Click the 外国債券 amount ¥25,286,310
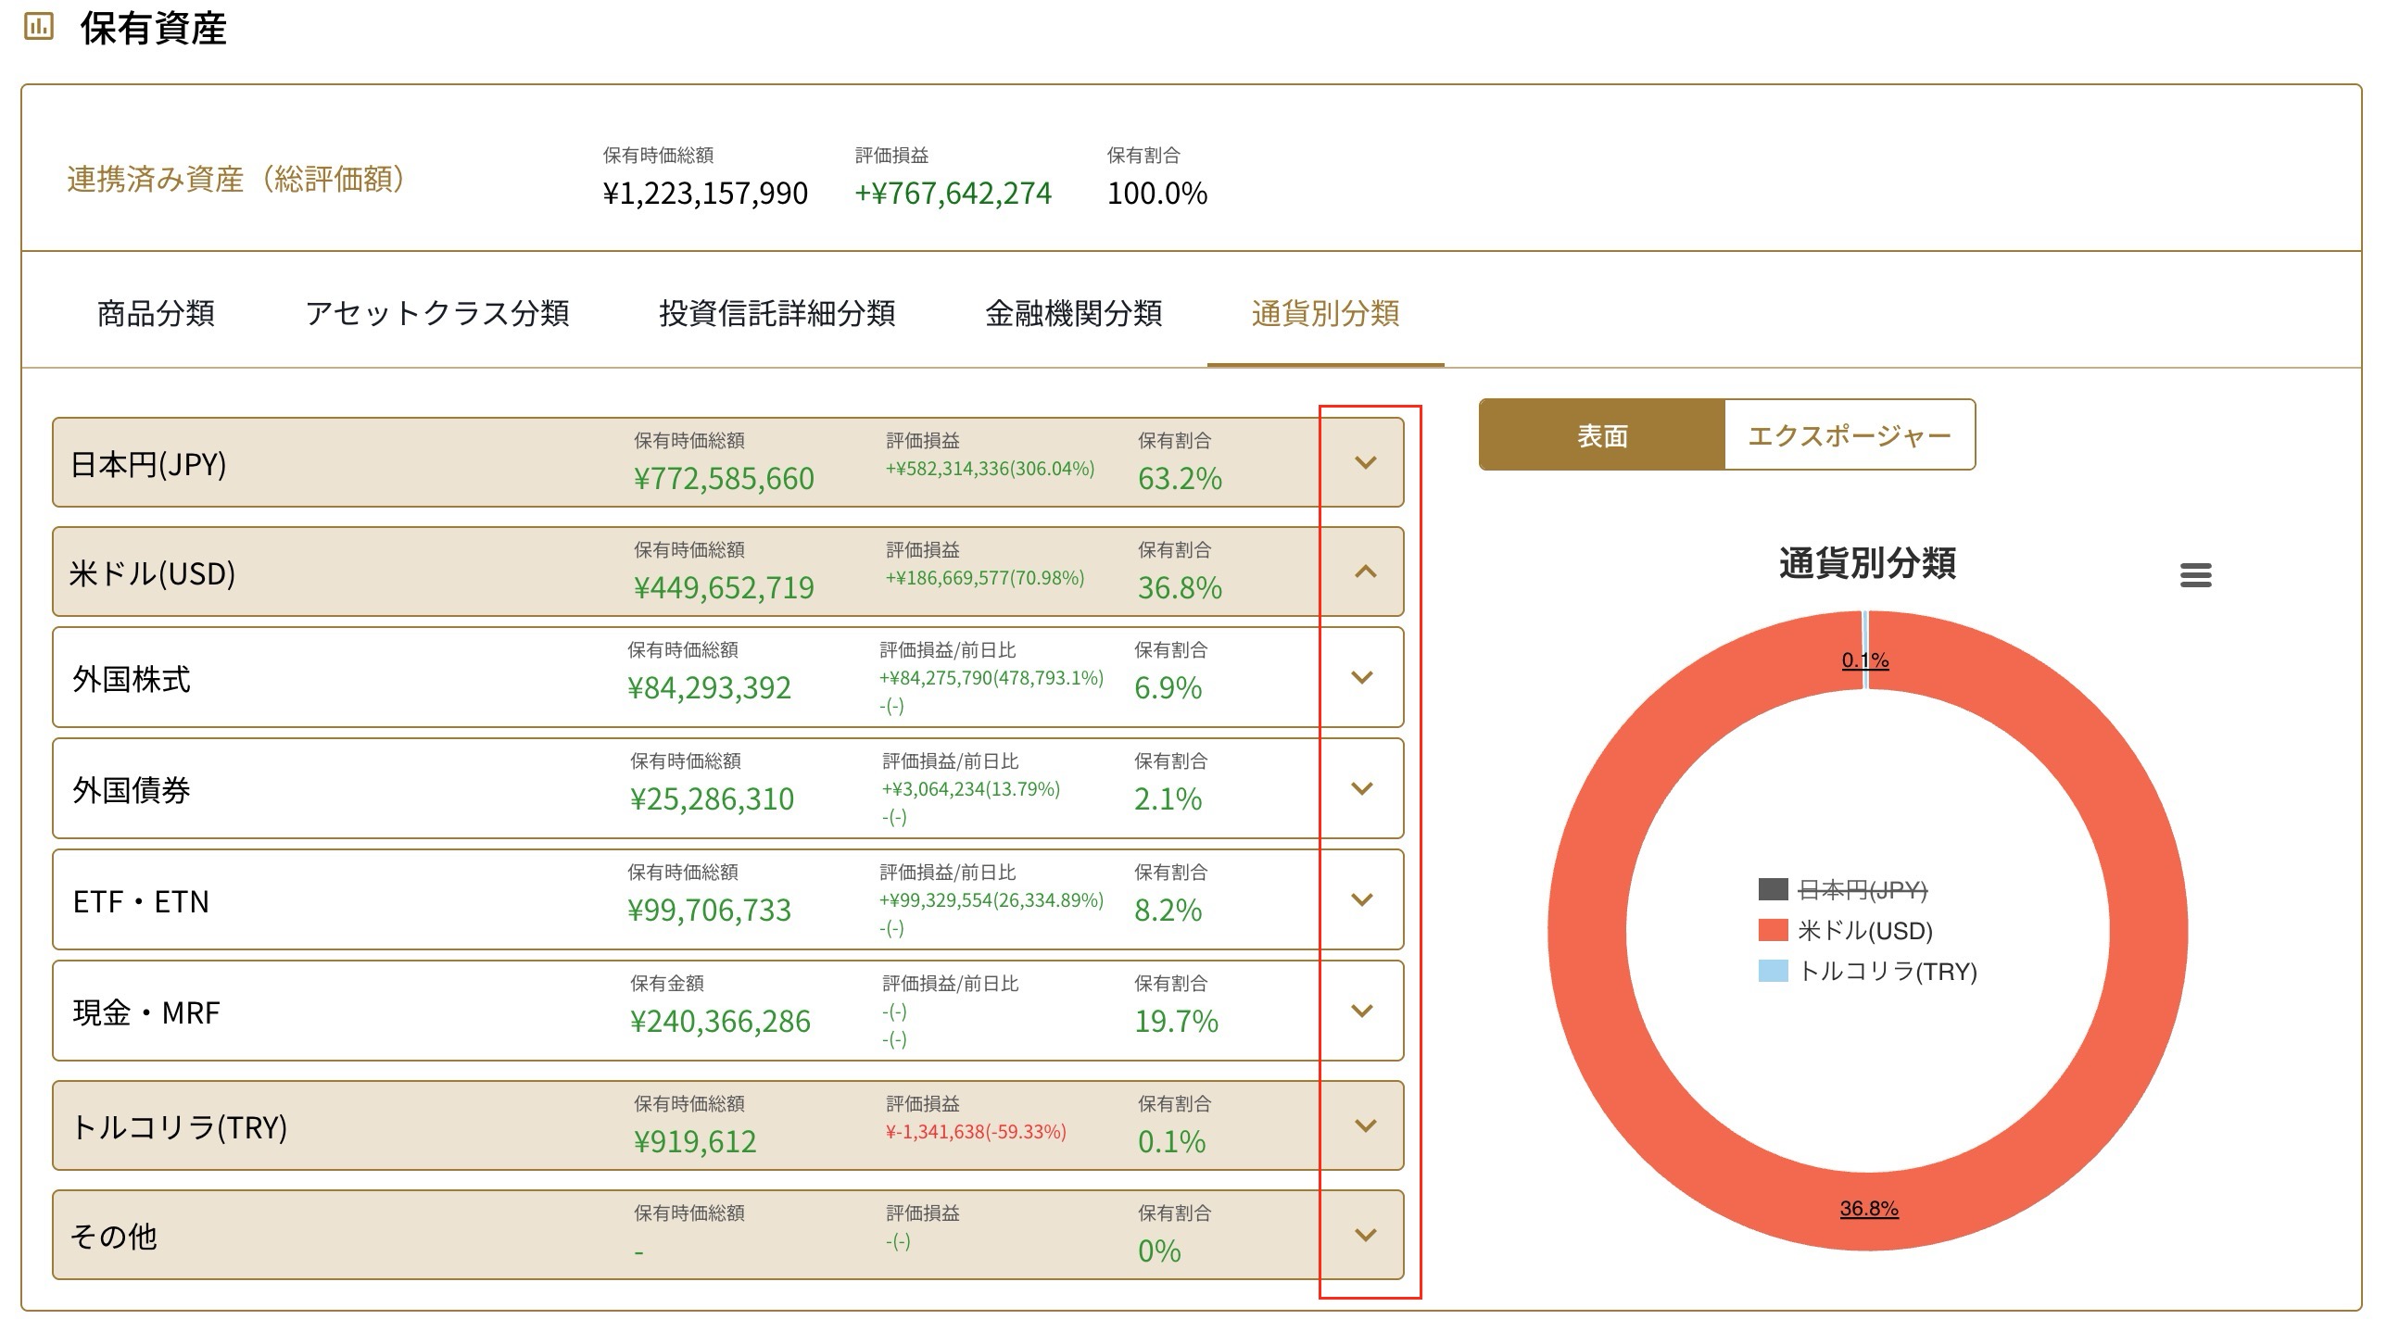Image resolution: width=2387 pixels, height=1332 pixels. (x=712, y=799)
